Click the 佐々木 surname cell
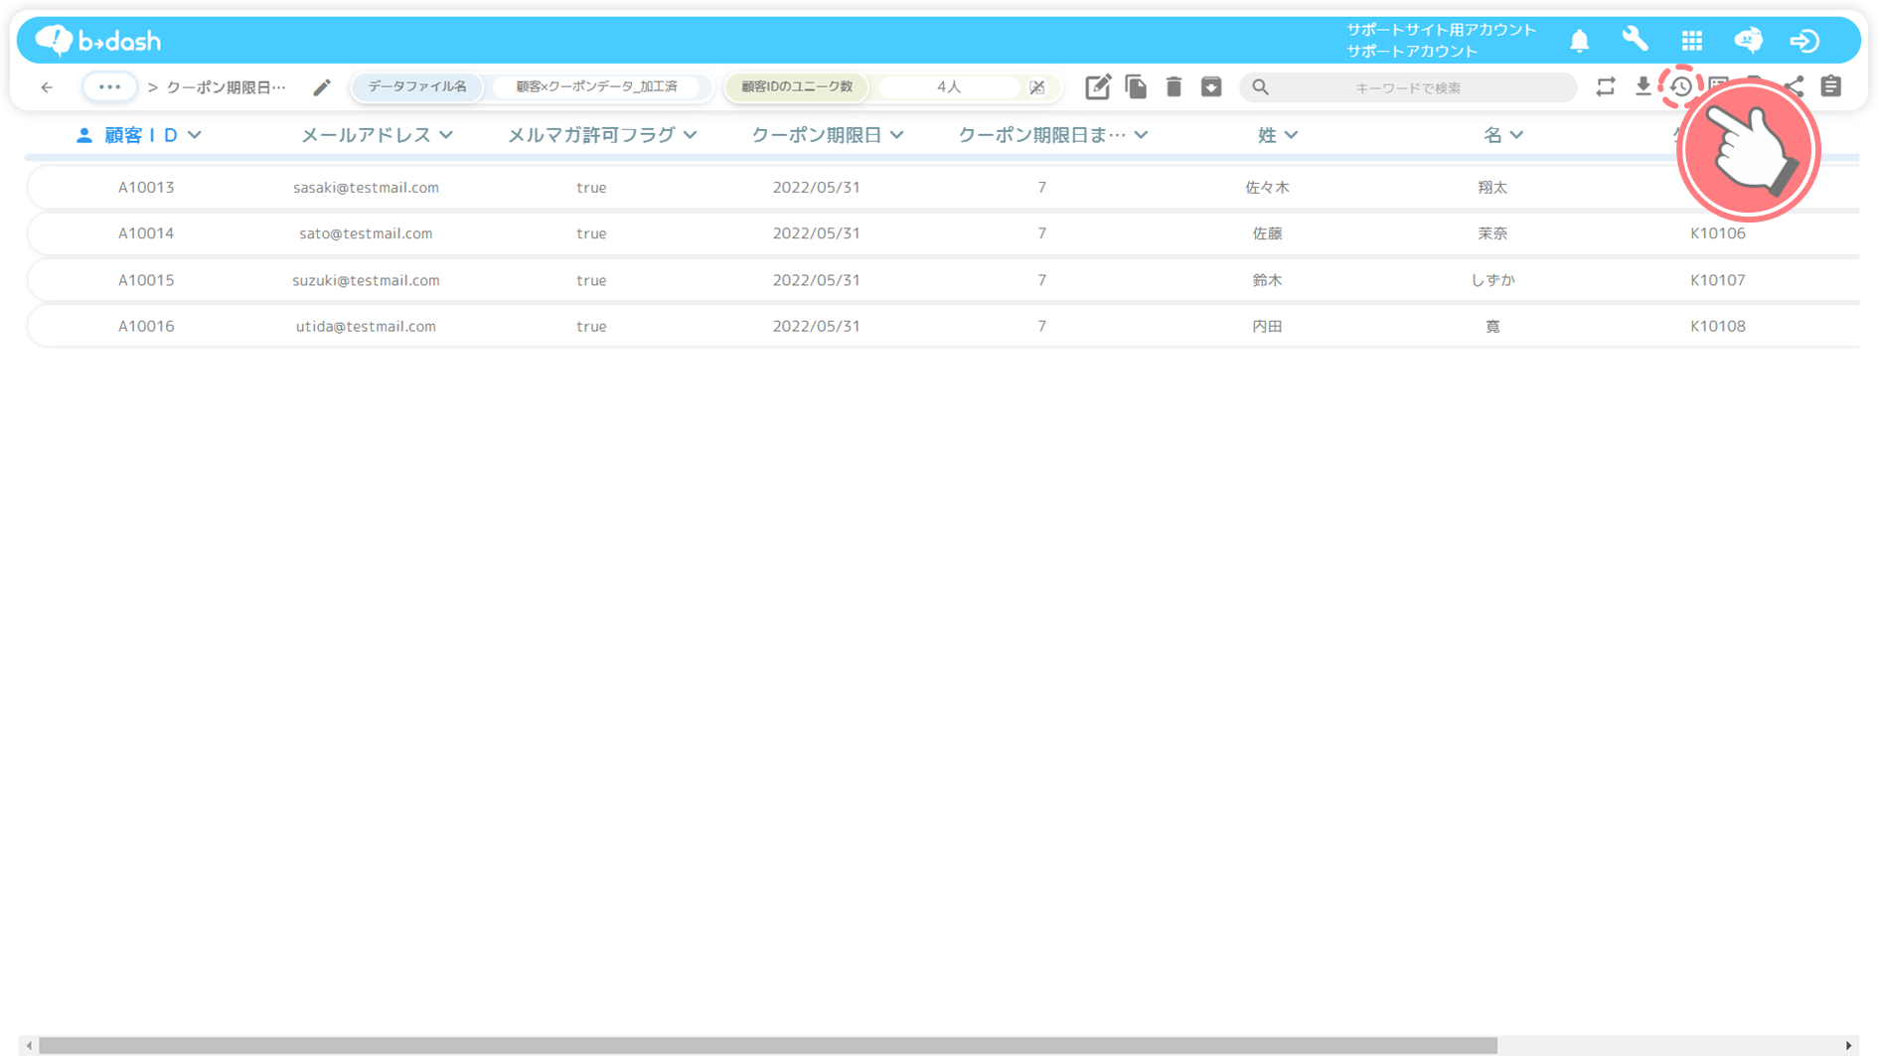1878x1056 pixels. (x=1267, y=187)
